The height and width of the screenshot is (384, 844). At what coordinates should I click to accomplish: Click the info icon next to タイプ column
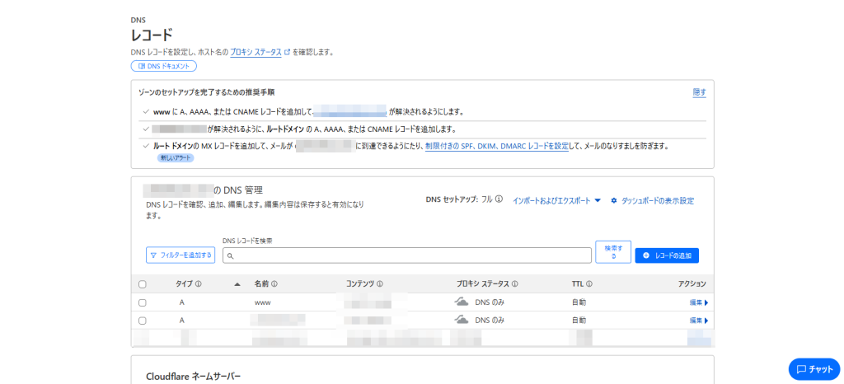pos(199,283)
